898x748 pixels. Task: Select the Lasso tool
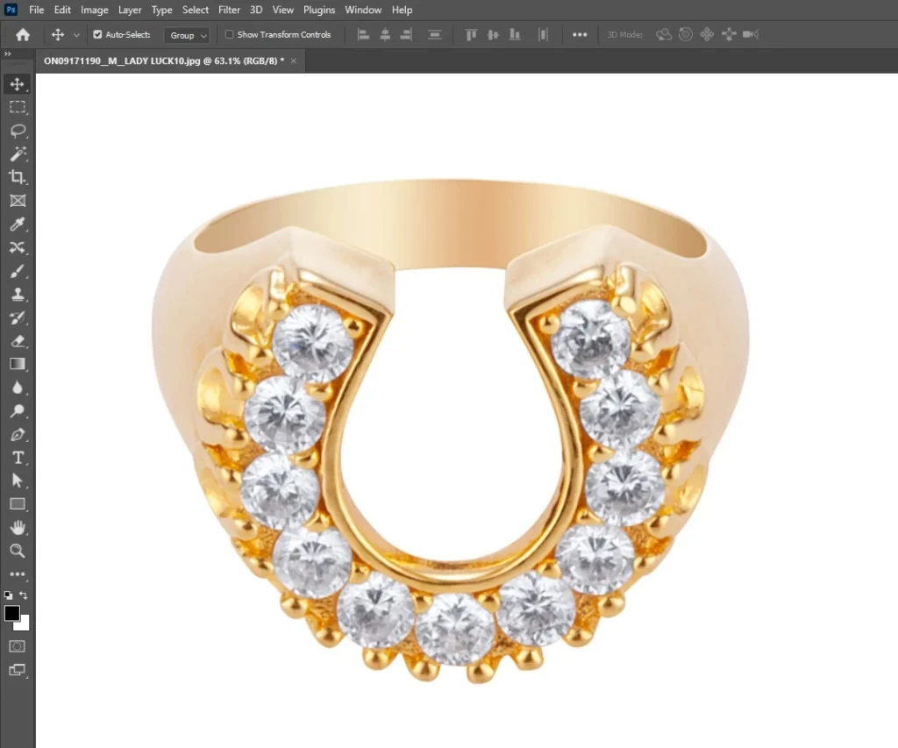[17, 131]
